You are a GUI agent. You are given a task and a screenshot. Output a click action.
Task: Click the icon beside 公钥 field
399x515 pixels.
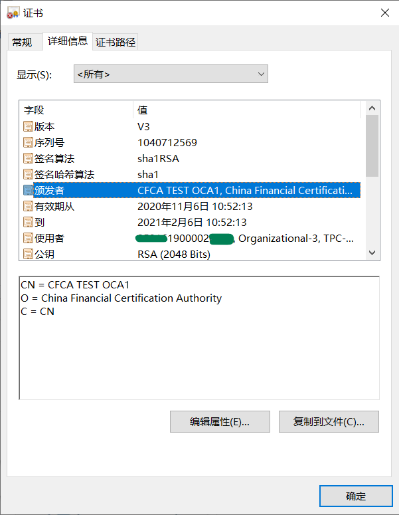[x=29, y=254]
